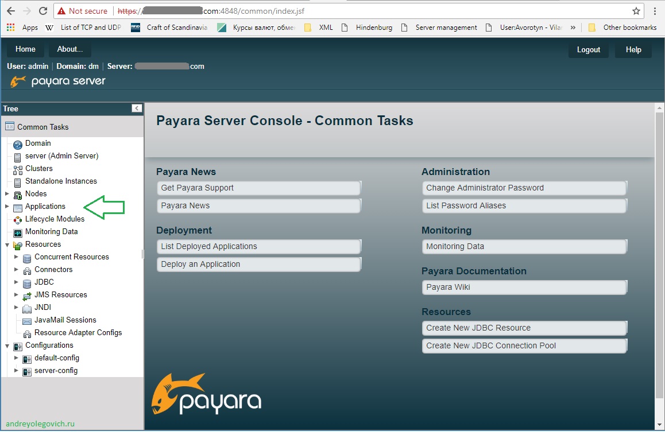Bookmark this page with the star icon

tap(636, 11)
